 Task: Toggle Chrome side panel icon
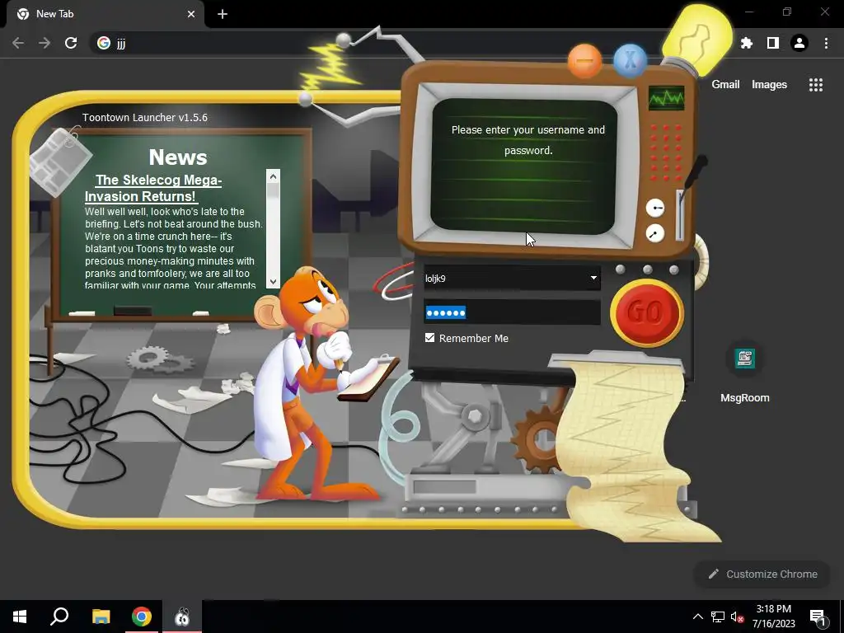pyautogui.click(x=773, y=43)
